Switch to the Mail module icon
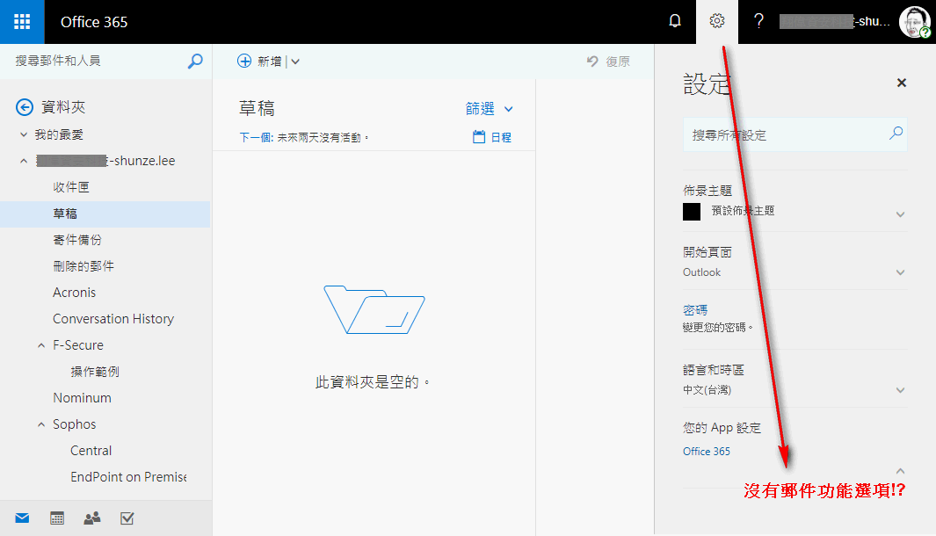The width and height of the screenshot is (936, 536). tap(22, 518)
